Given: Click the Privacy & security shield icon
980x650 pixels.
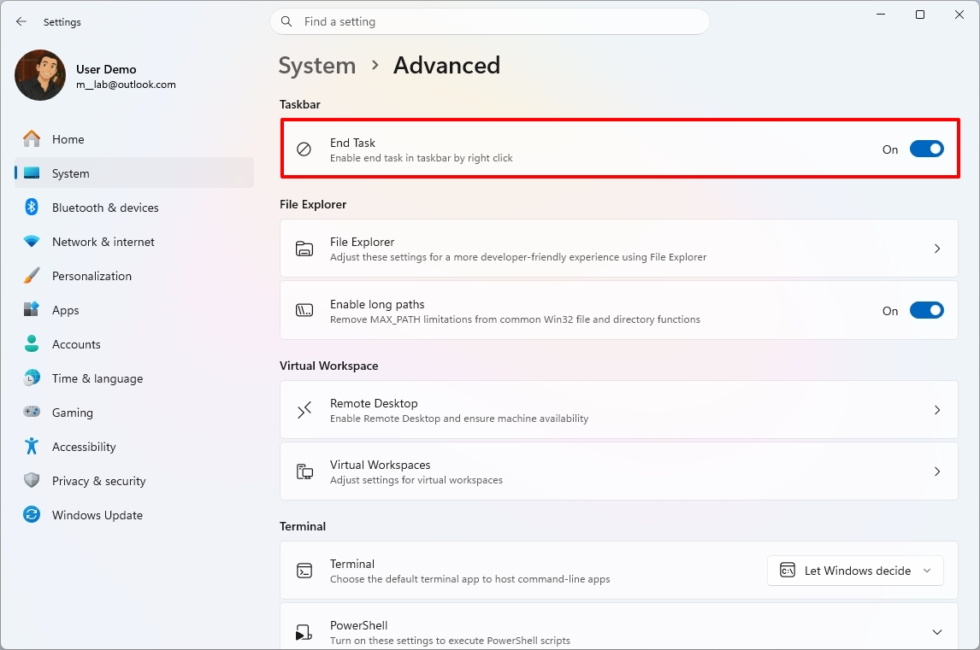Looking at the screenshot, I should pyautogui.click(x=32, y=480).
